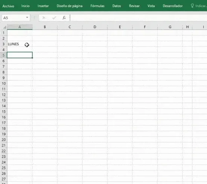Viewport: 207px width, 184px height.
Task: Select the row 10 header
Action: [x=3, y=83]
